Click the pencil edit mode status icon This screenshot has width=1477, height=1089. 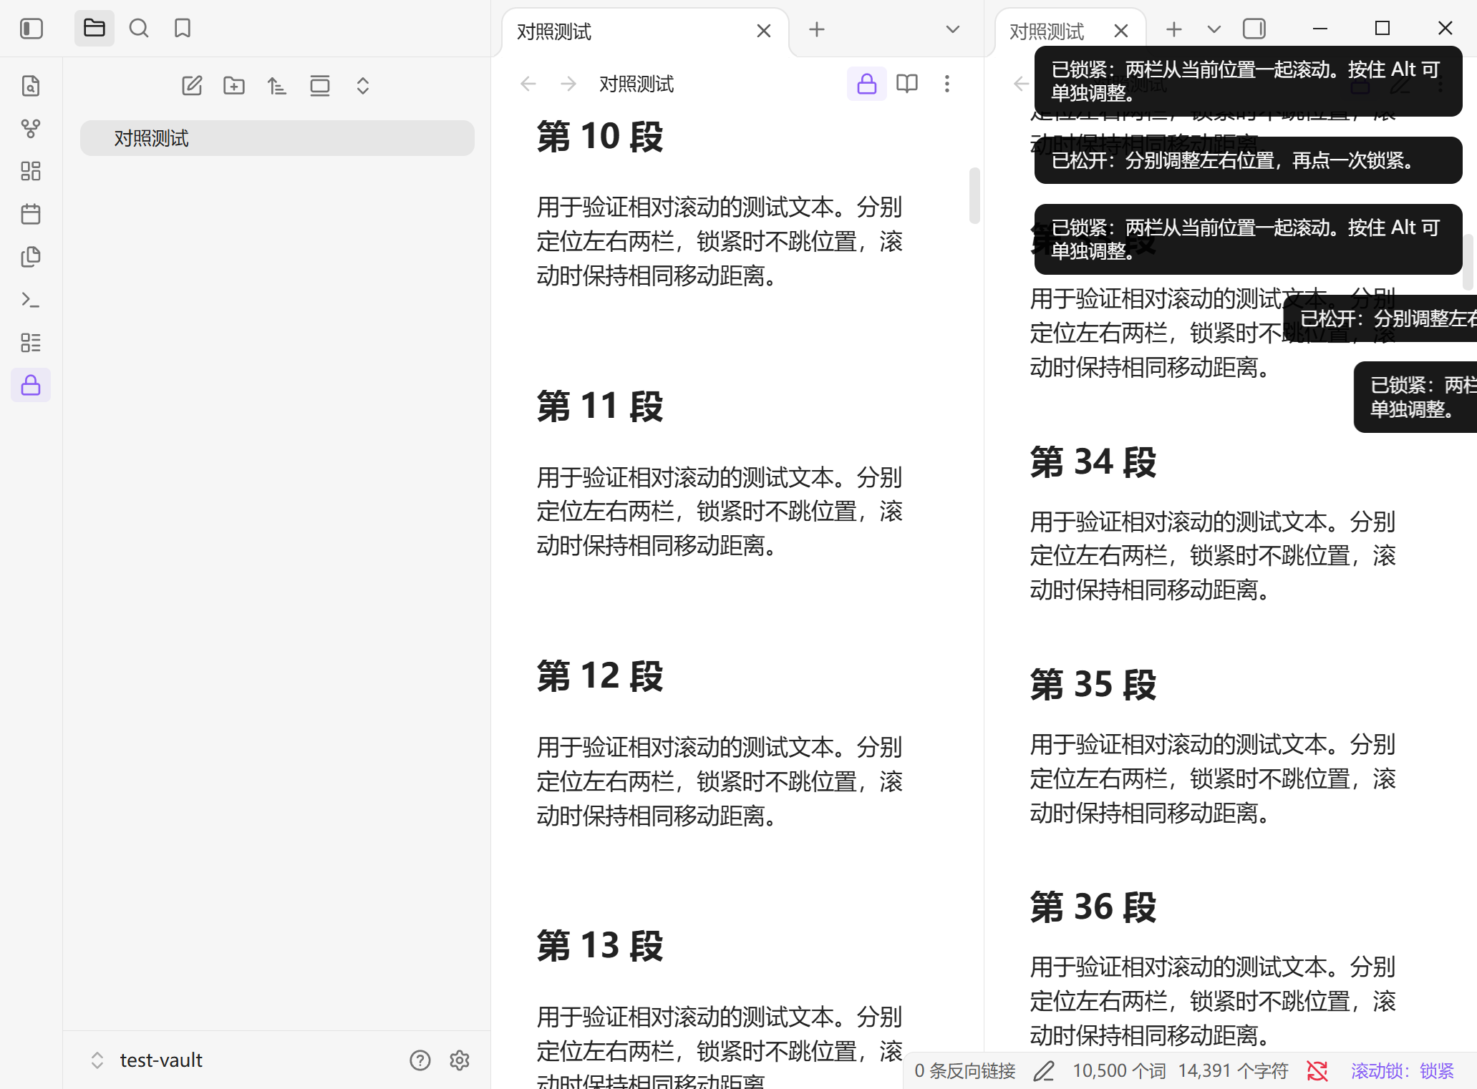1045,1071
